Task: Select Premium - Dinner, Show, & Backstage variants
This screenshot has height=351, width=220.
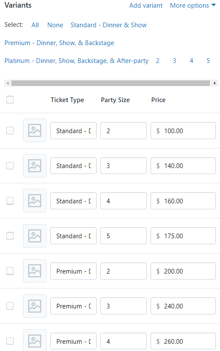Action: [x=59, y=43]
